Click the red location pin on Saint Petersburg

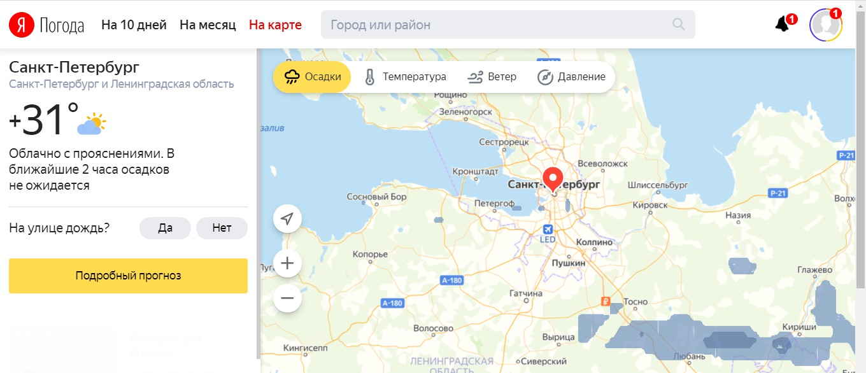(x=553, y=179)
